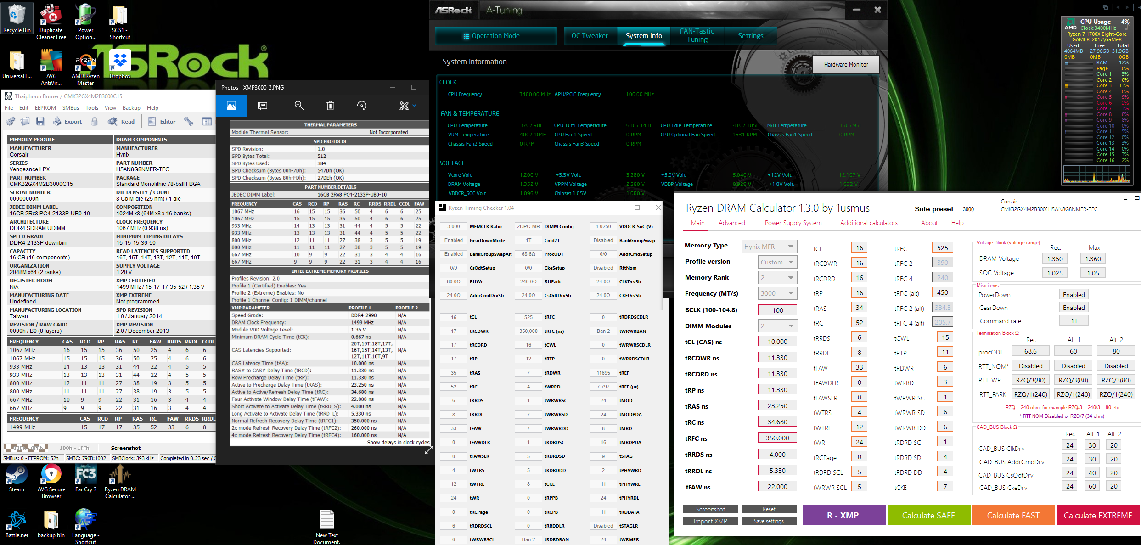Click the Calculate FAST button
Viewport: 1141px width, 545px height.
[1013, 515]
